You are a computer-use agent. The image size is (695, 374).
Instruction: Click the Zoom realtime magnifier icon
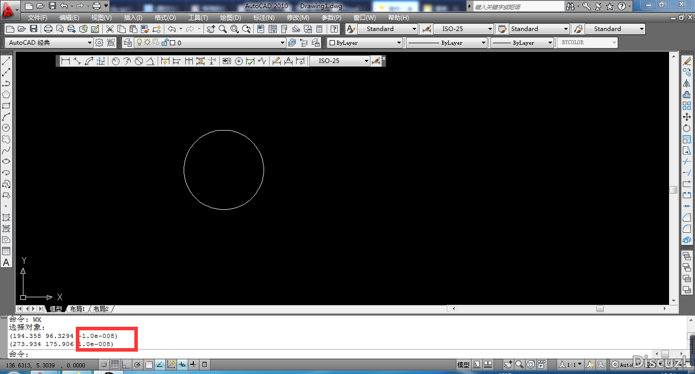[222, 29]
